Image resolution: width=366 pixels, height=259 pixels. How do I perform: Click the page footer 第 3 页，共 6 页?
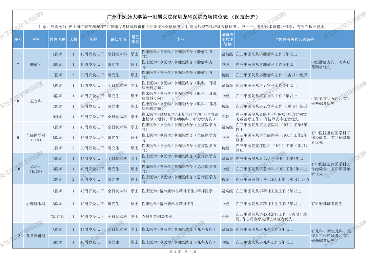point(183,252)
